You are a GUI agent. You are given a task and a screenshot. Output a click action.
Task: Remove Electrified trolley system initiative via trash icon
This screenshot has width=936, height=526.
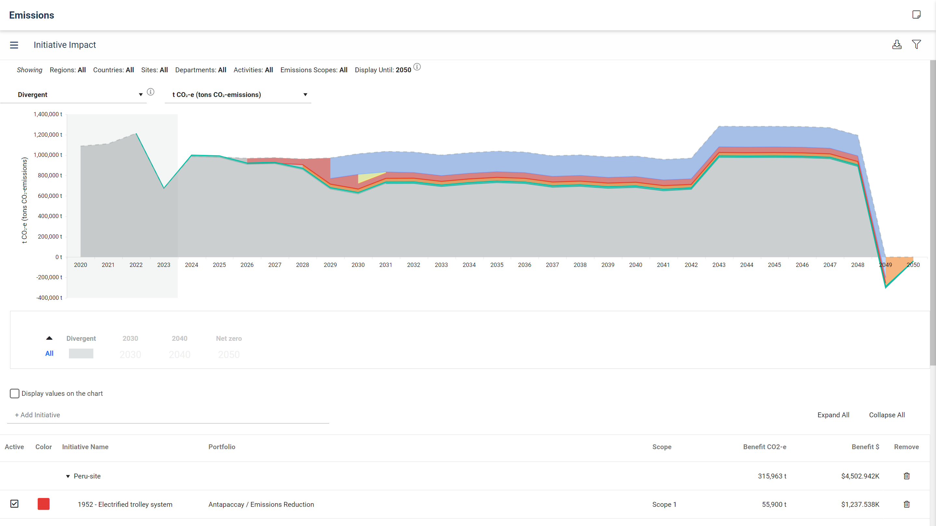tap(907, 505)
